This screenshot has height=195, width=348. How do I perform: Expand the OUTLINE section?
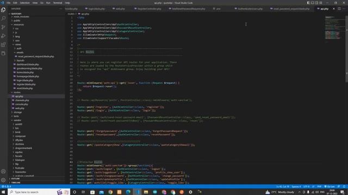[16, 179]
